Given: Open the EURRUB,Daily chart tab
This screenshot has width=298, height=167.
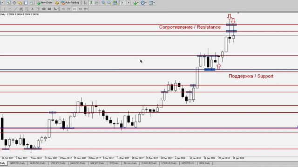Looking at the screenshot, I should click(149, 163).
